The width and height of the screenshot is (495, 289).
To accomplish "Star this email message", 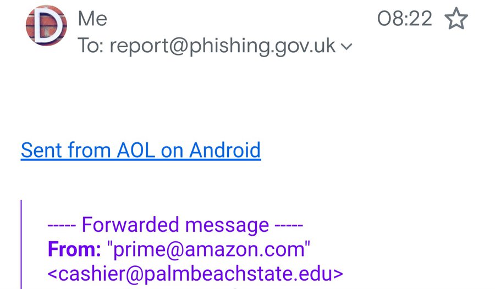I will click(456, 19).
